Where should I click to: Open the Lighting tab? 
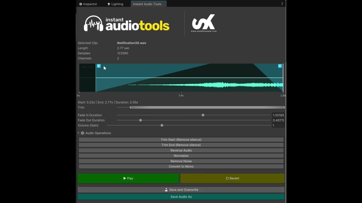[115, 4]
